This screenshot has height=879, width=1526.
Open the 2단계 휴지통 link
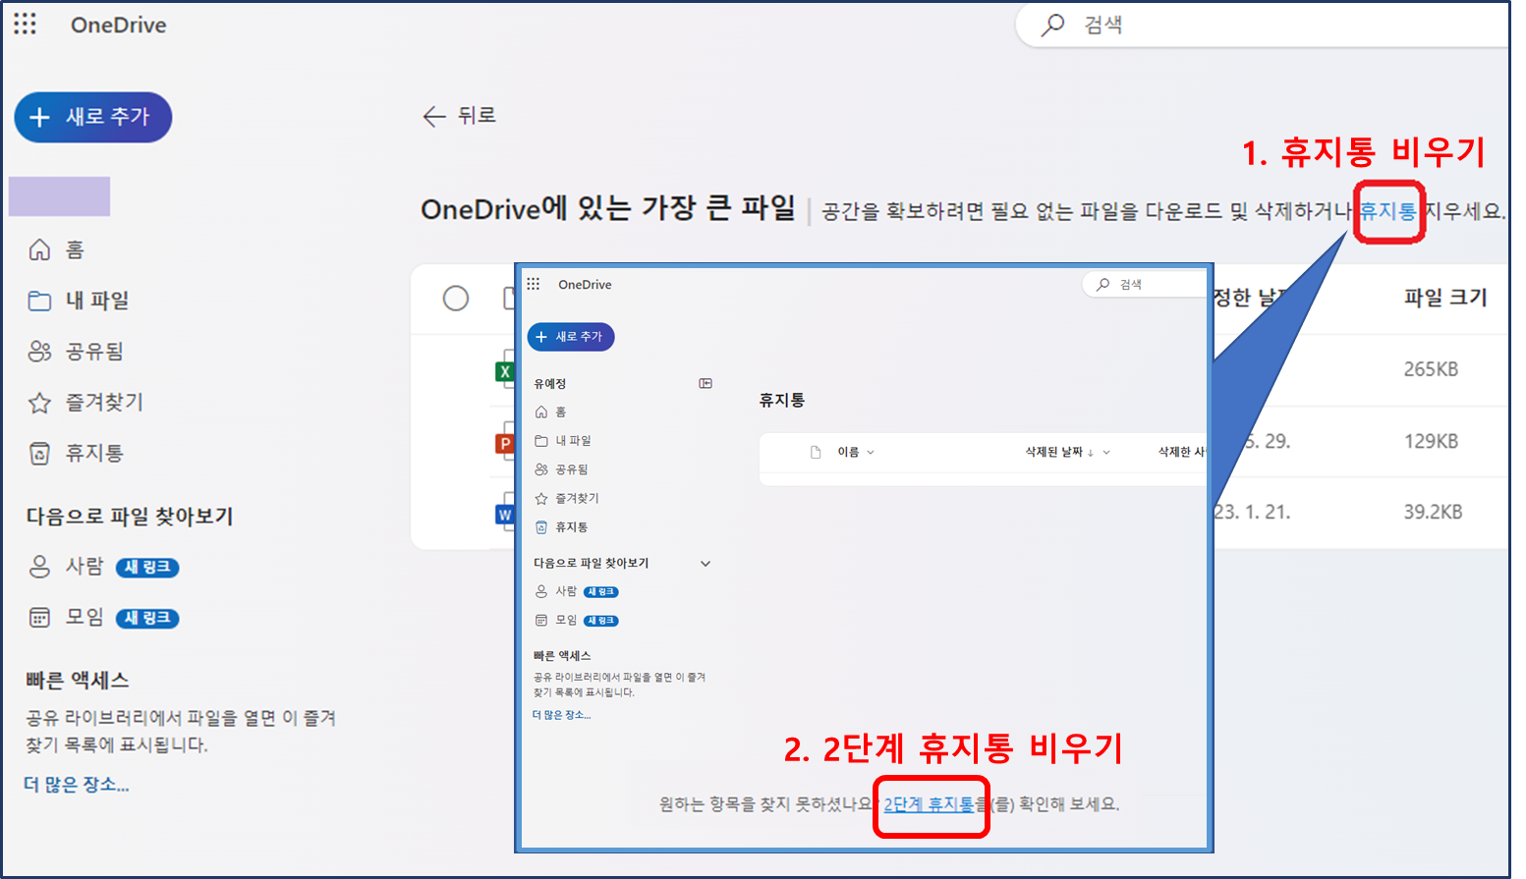[x=930, y=803]
